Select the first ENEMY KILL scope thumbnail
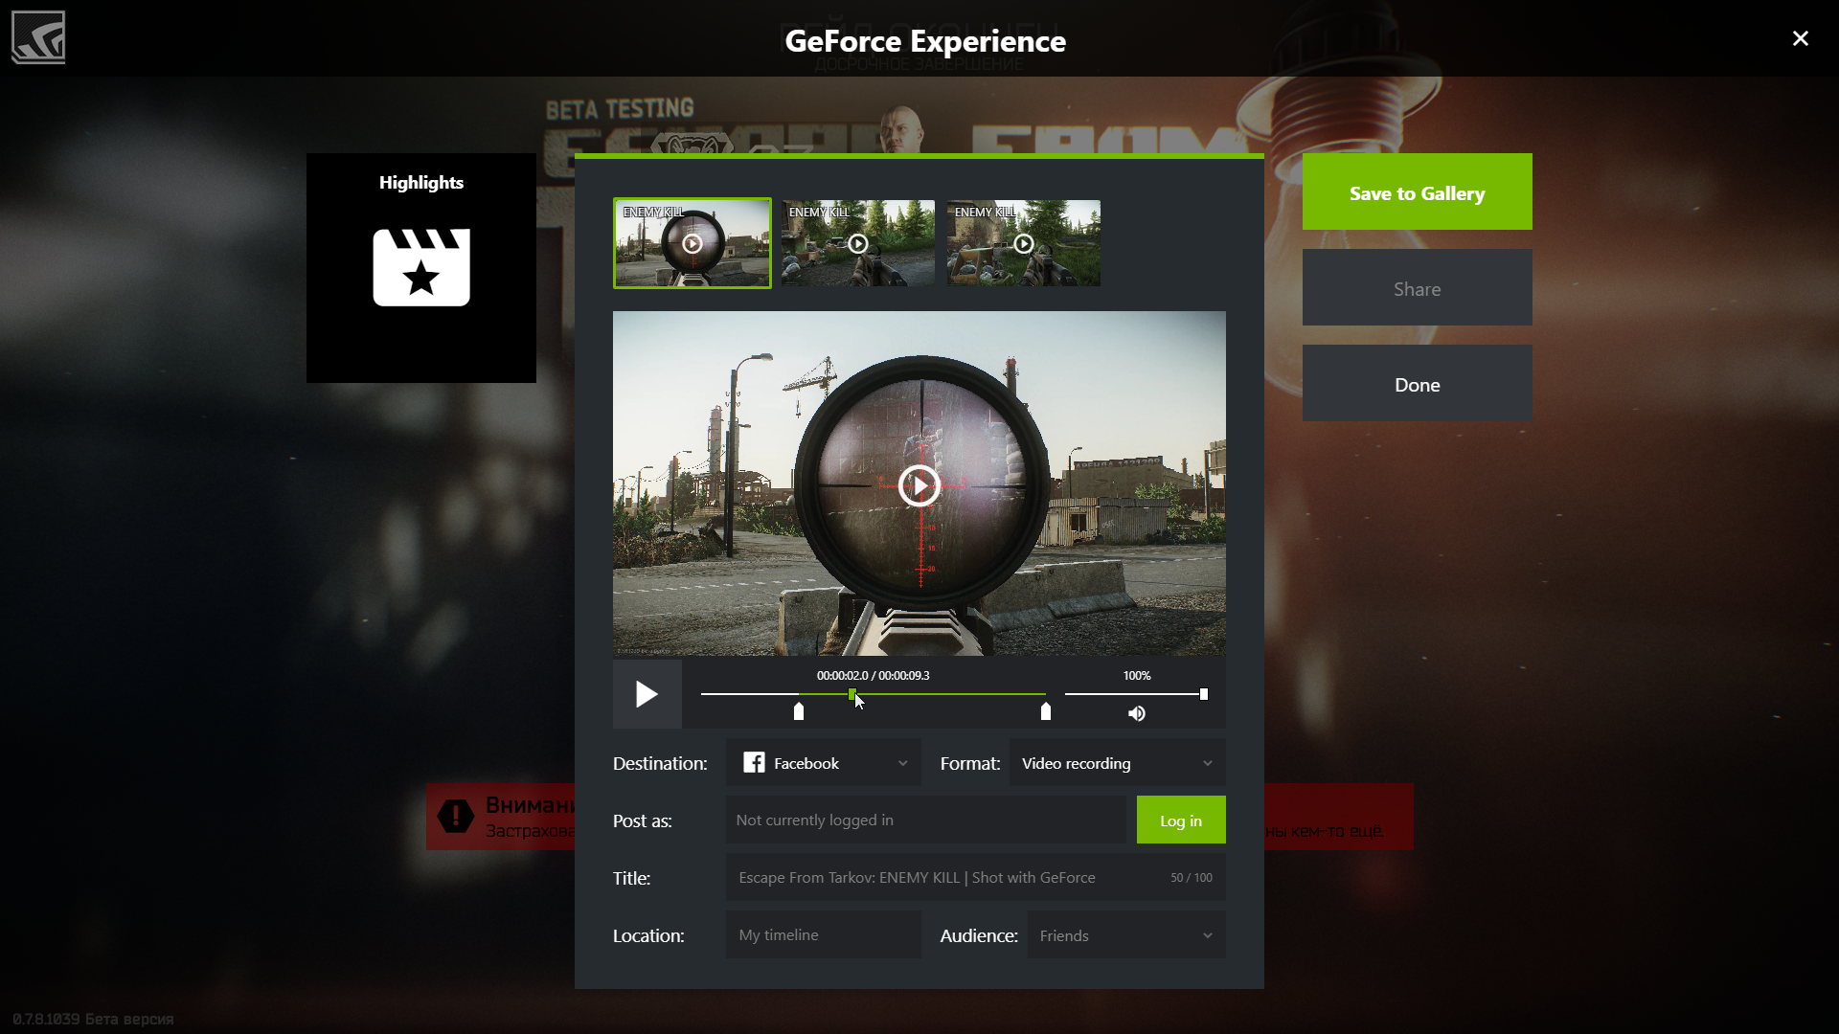Image resolution: width=1839 pixels, height=1034 pixels. pyautogui.click(x=692, y=243)
